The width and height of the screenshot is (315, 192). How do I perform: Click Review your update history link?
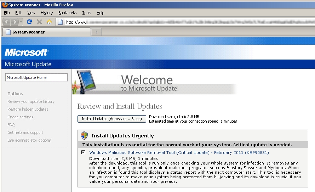click(31, 101)
